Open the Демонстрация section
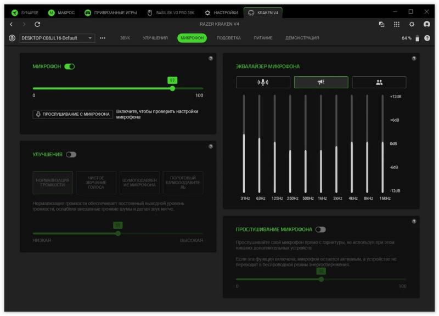The height and width of the screenshot is (316, 439). point(302,38)
